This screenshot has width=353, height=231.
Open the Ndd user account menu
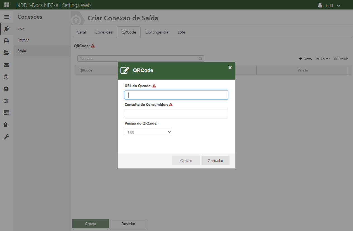pyautogui.click(x=329, y=5)
